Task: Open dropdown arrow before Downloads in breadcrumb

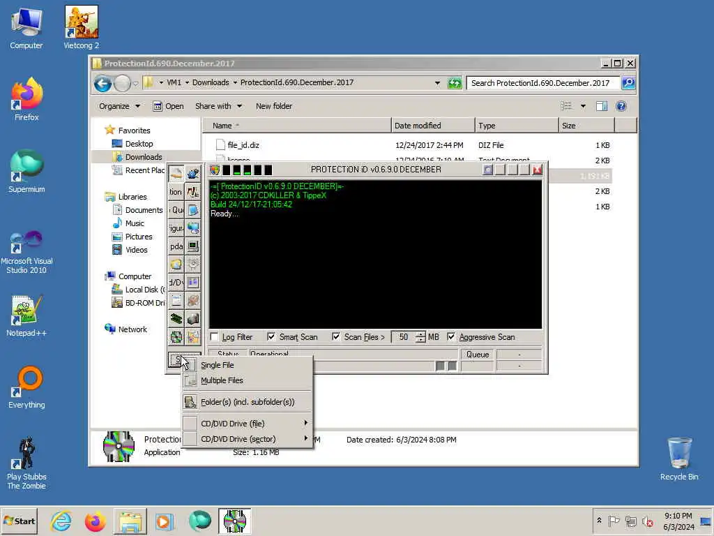Action: click(x=187, y=82)
